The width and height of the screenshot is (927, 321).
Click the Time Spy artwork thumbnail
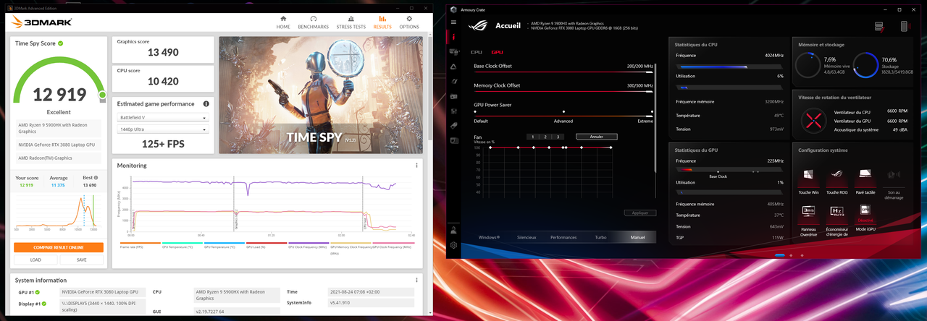coord(321,95)
